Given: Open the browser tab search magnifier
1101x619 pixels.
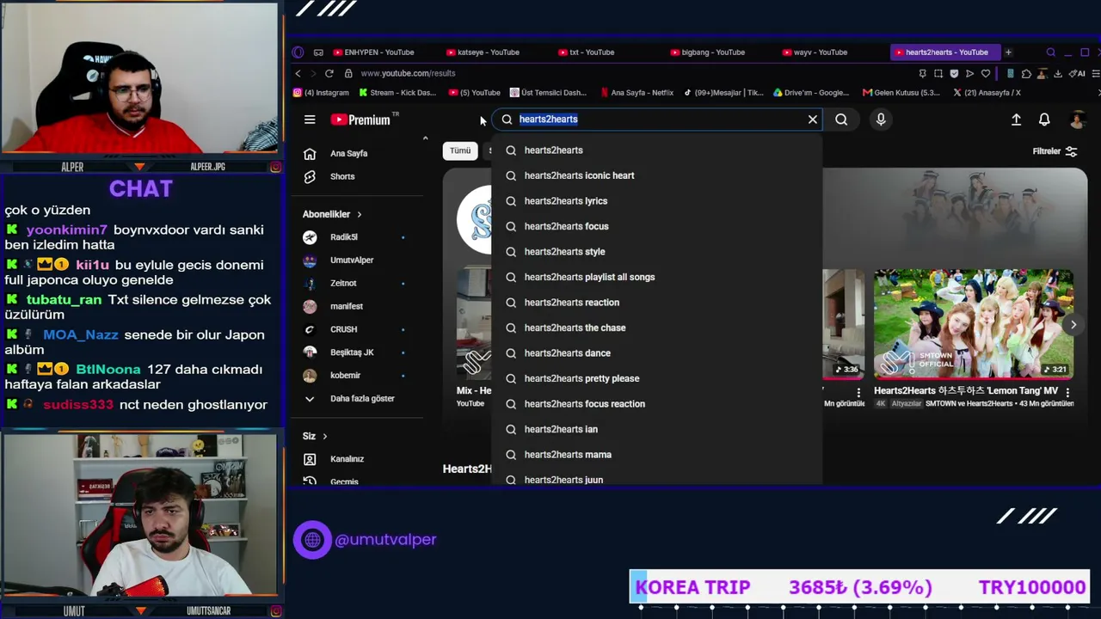Looking at the screenshot, I should [x=1050, y=52].
